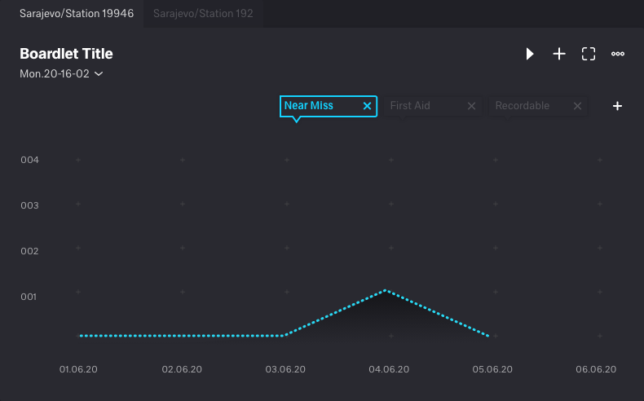This screenshot has height=401, width=644.
Task: Remove the Recordable filter tag
Action: pos(577,106)
